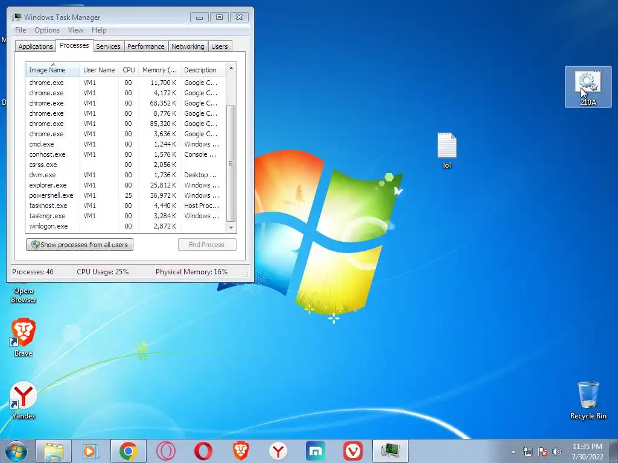
Task: Open the network tray icon
Action: [527, 452]
